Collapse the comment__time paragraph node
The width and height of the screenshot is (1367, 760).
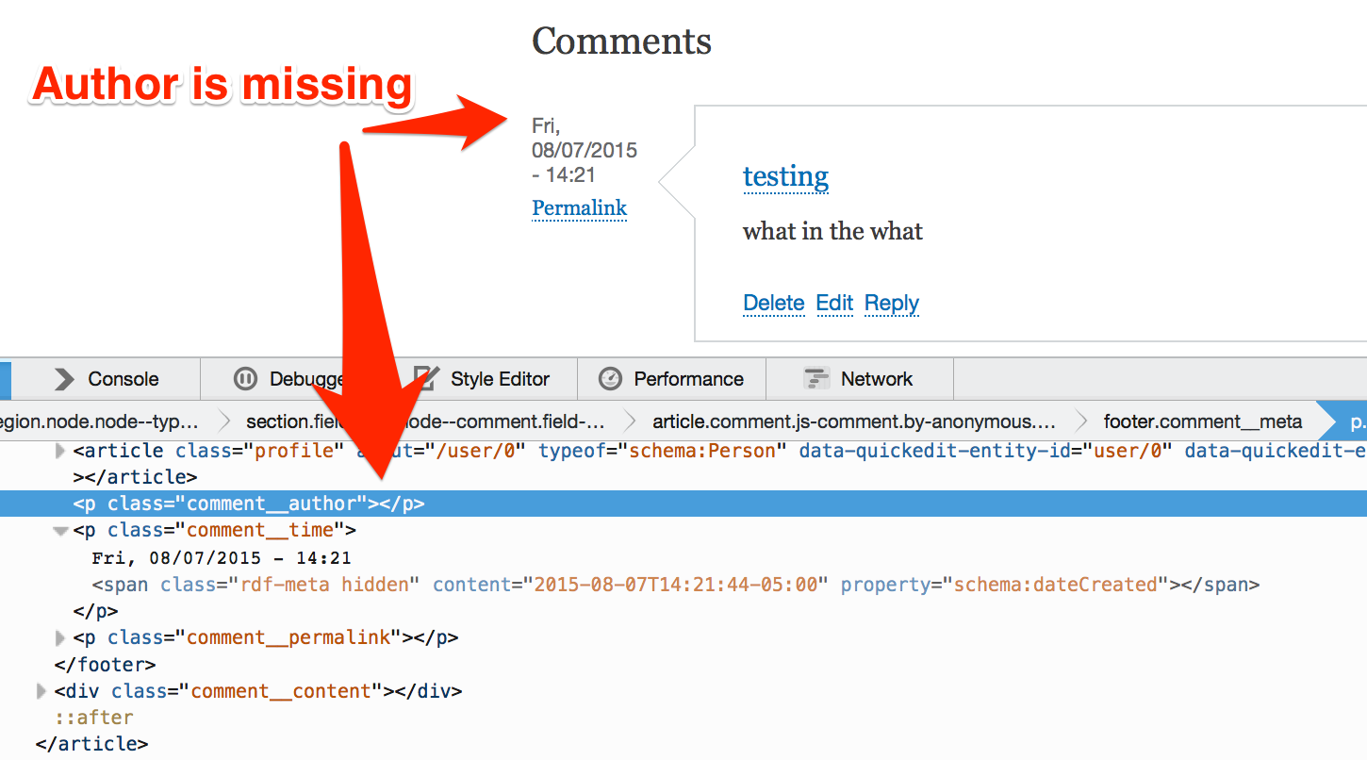pyautogui.click(x=59, y=530)
